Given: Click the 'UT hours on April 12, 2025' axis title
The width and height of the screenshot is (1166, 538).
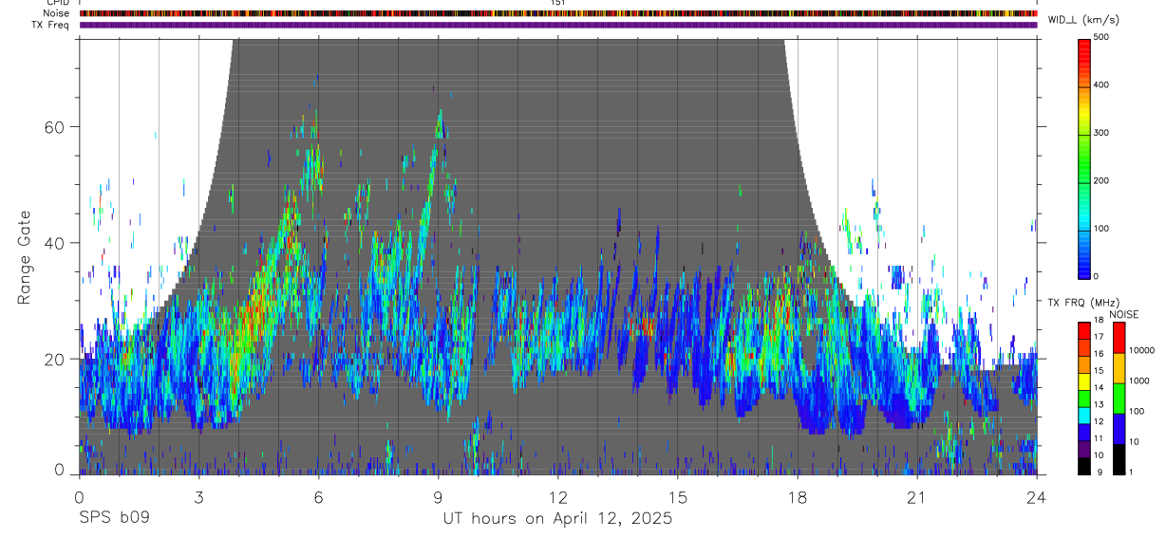Looking at the screenshot, I should tap(557, 519).
